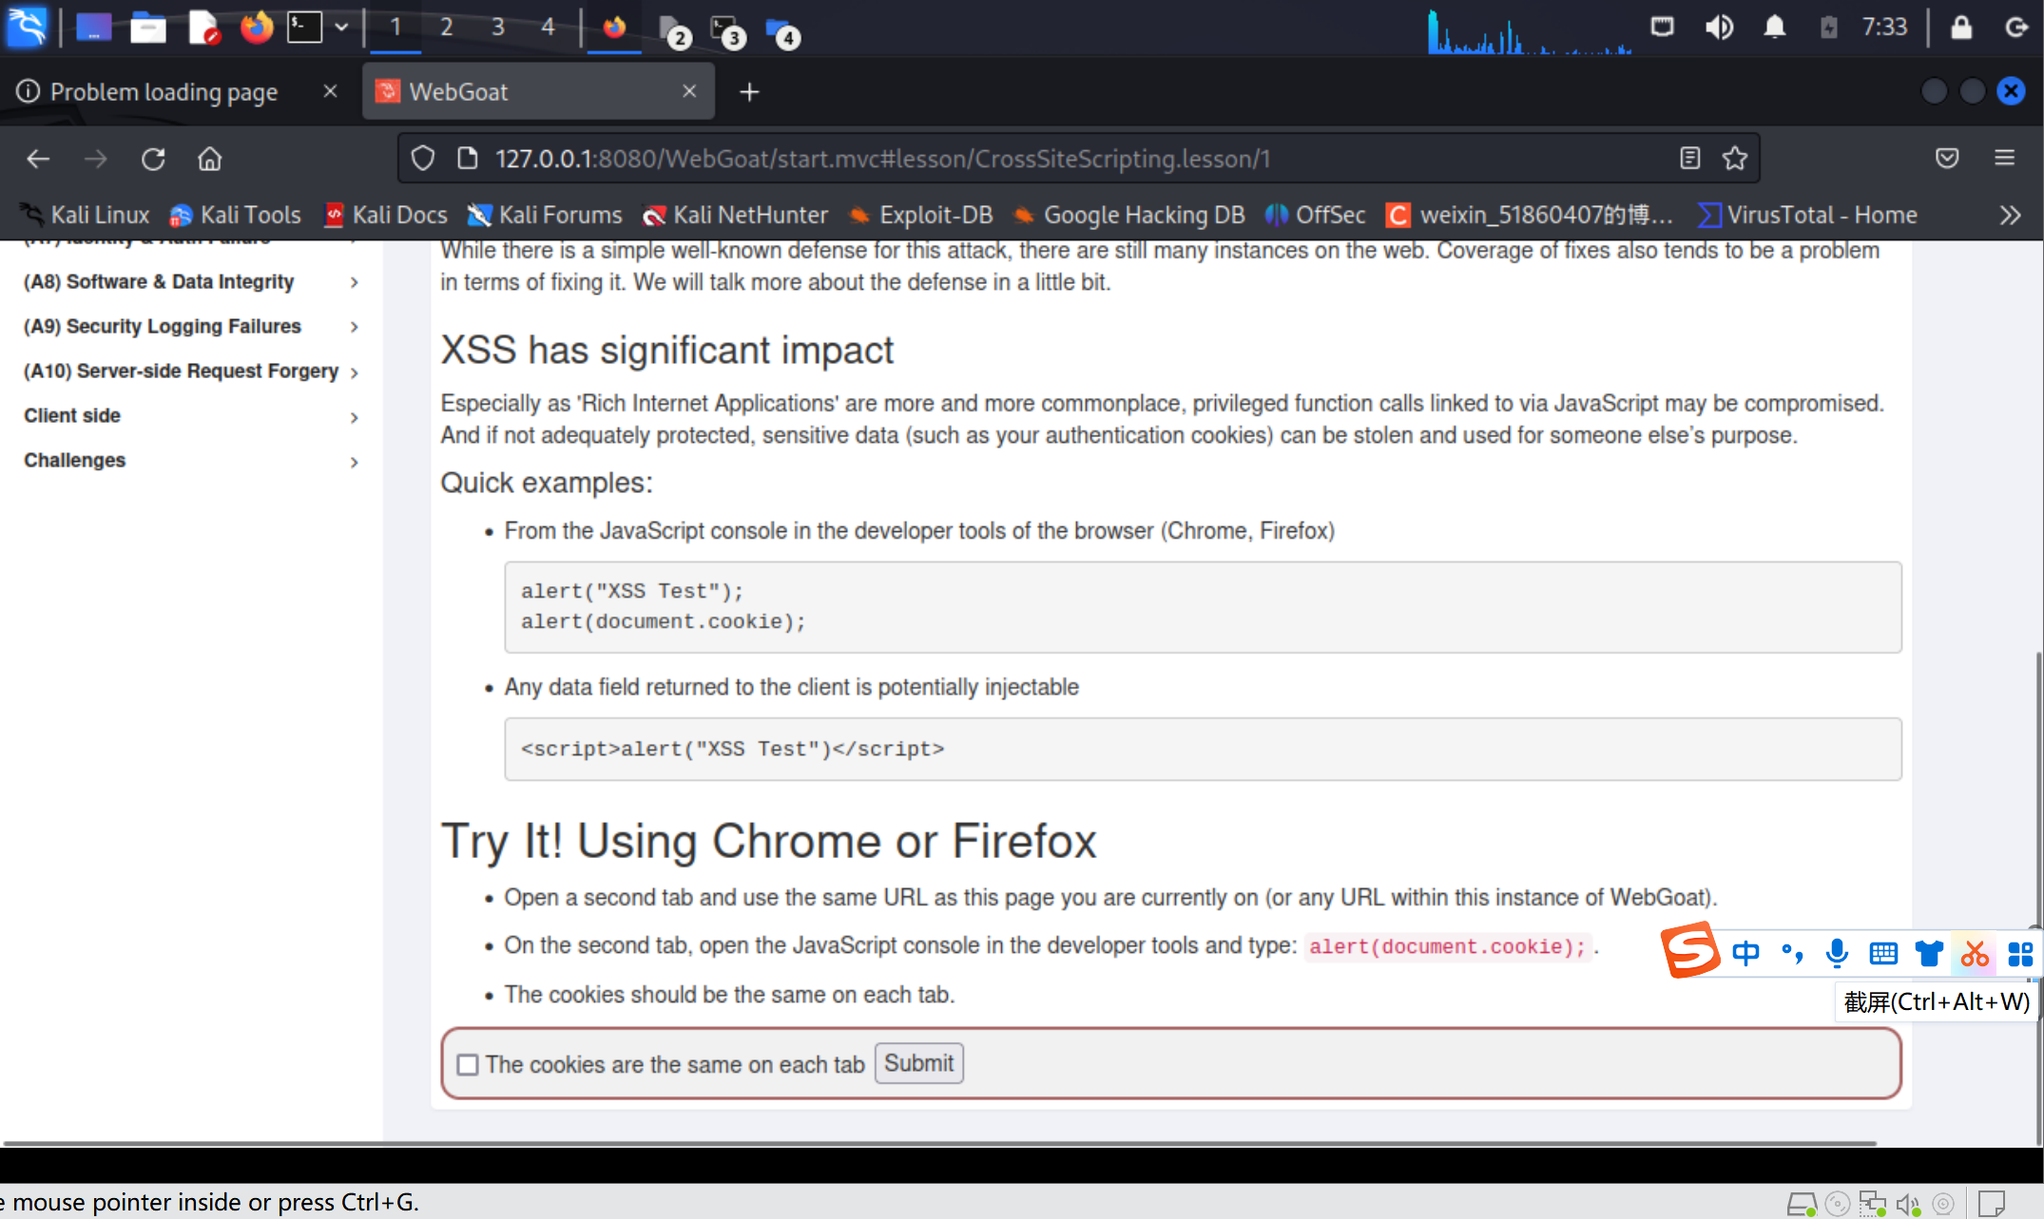Reload the current page
2044x1219 pixels.
click(153, 159)
